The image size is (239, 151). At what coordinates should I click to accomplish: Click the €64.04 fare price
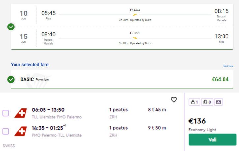click(220, 79)
